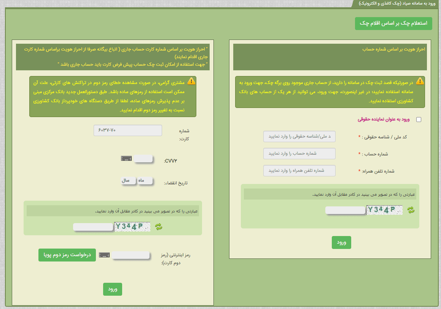441x309 pixels.
Task: Click the captcha image in the account-number section
Action: 384,210
